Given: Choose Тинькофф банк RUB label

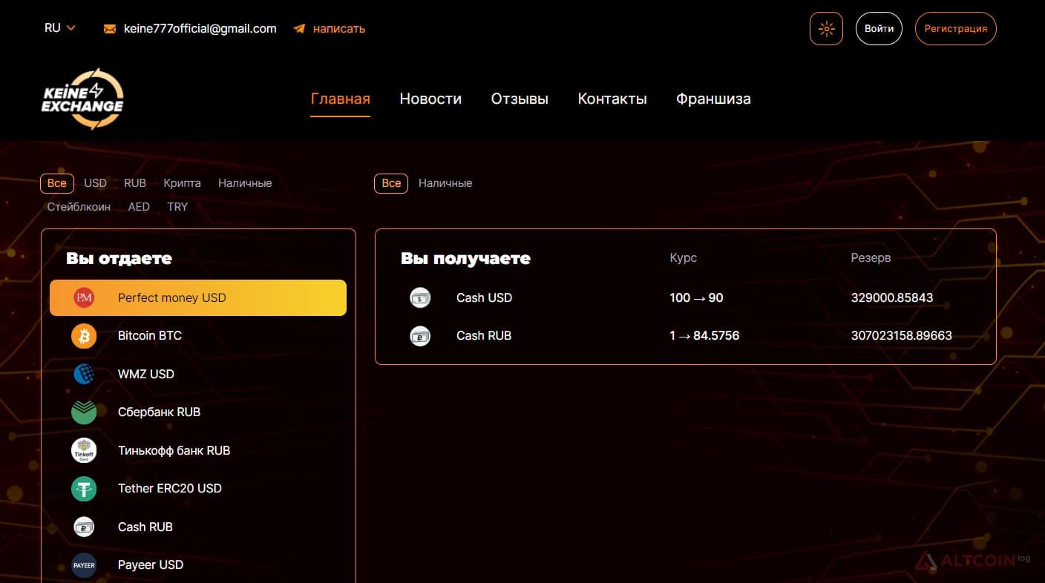Looking at the screenshot, I should tap(174, 450).
